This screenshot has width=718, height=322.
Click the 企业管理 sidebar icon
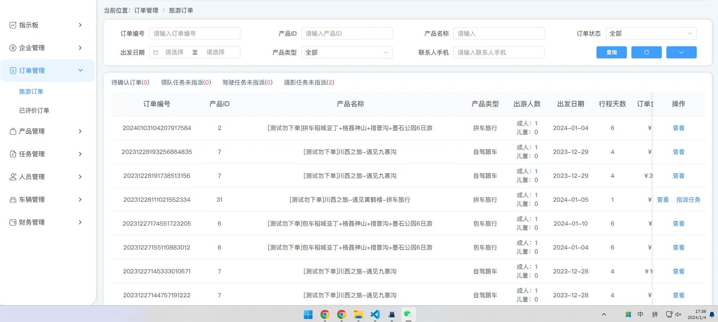(13, 48)
